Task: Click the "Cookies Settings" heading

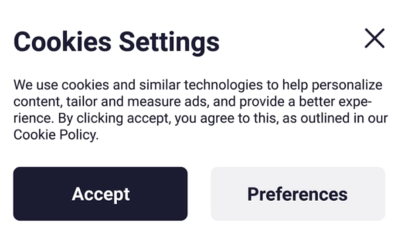Action: point(116,42)
